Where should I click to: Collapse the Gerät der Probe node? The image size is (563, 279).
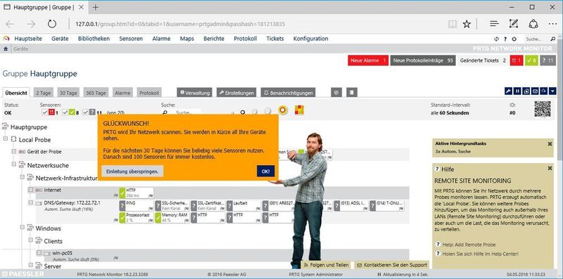tap(13, 152)
